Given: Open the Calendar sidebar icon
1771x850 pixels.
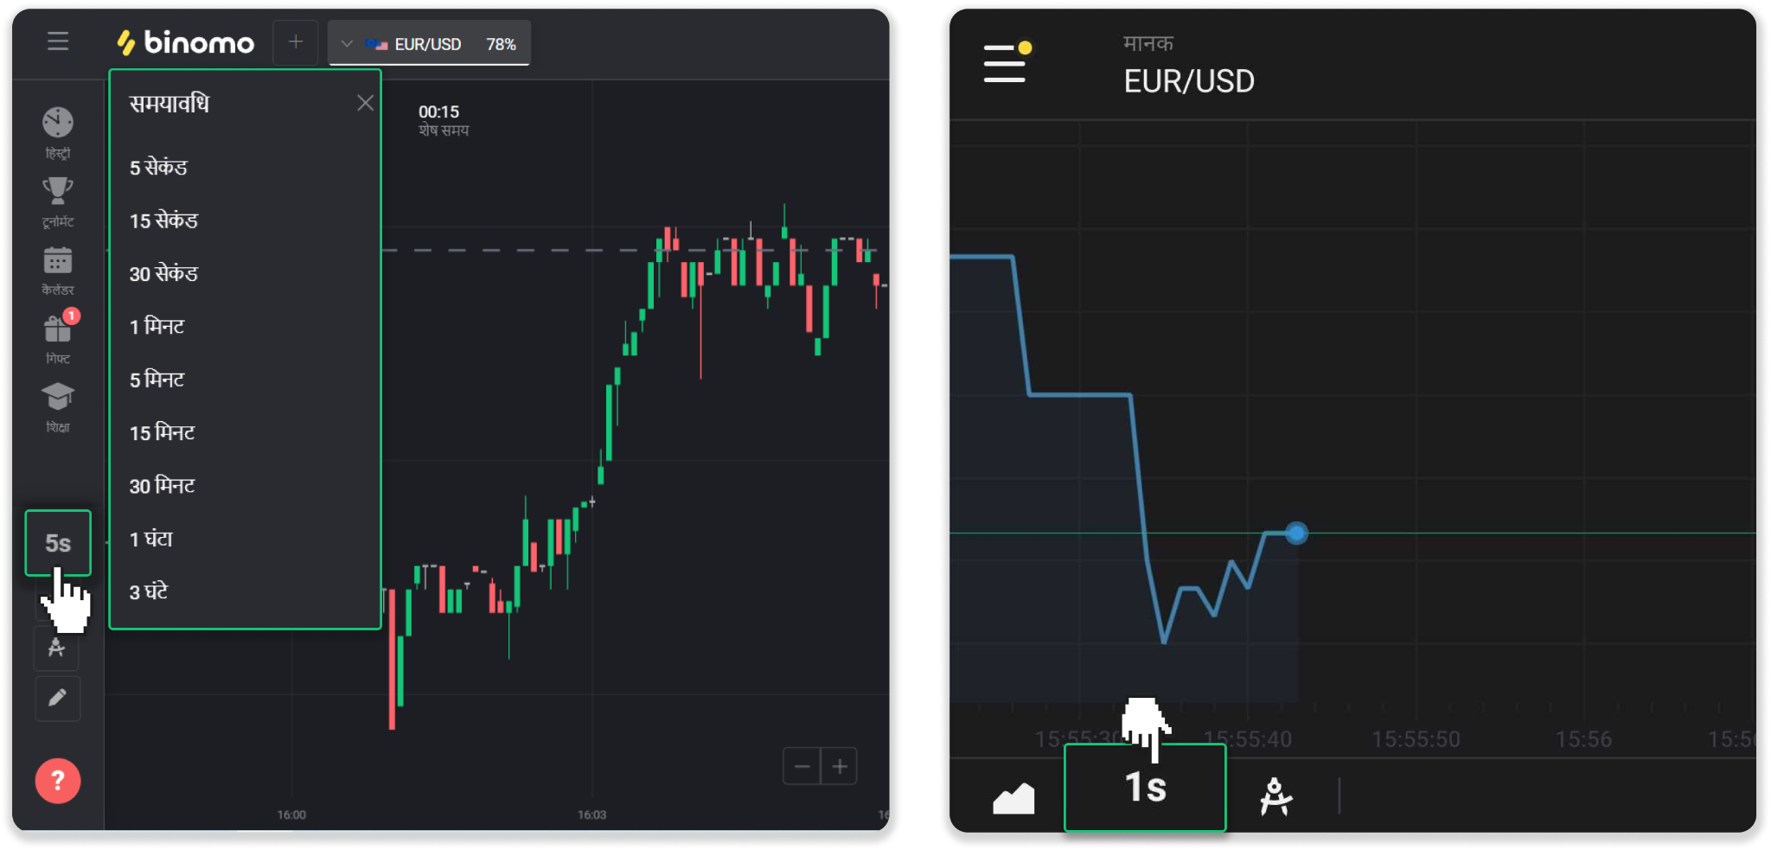Looking at the screenshot, I should [58, 260].
